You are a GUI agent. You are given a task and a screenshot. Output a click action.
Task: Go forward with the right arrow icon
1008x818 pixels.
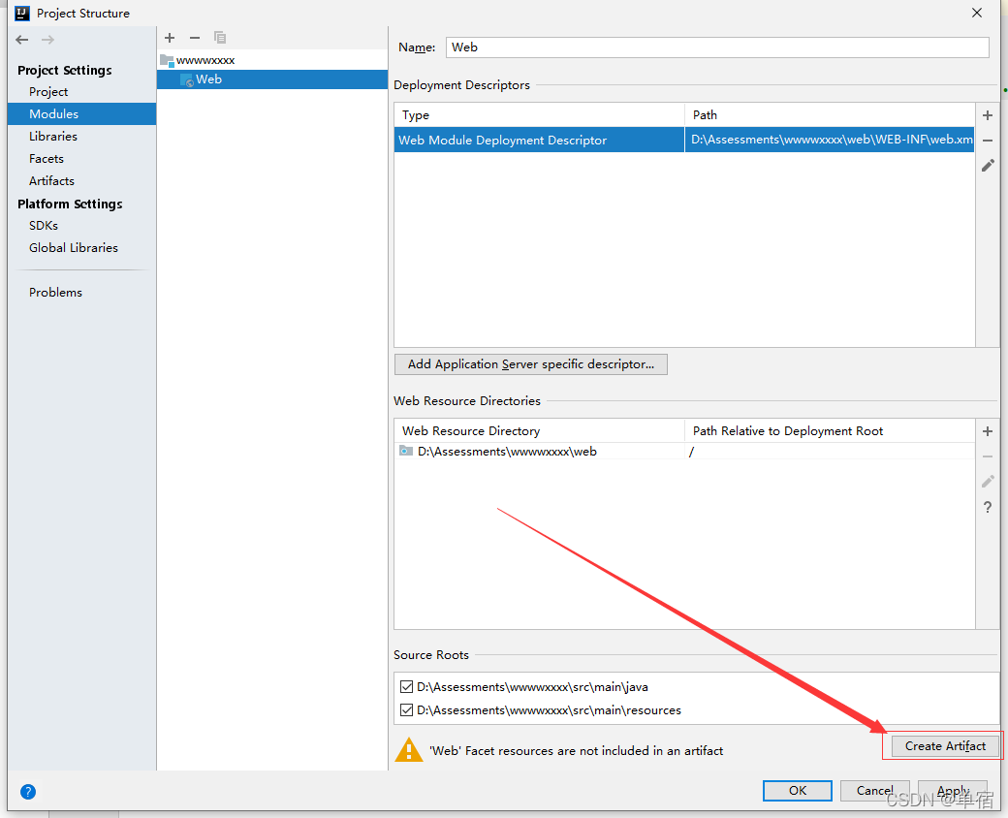[47, 40]
